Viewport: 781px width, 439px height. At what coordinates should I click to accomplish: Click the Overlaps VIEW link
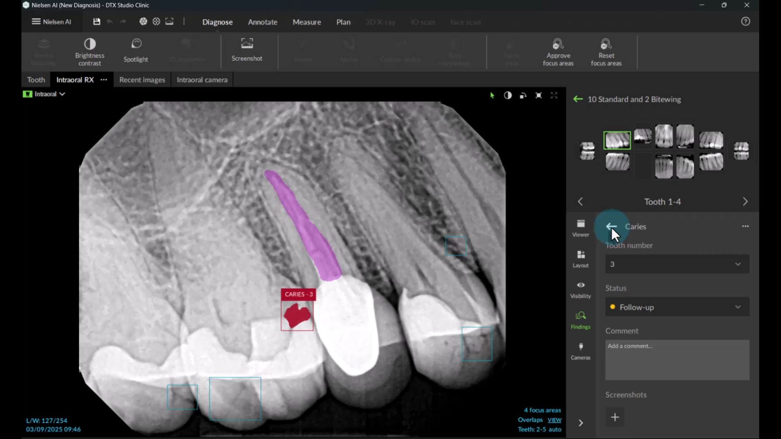click(554, 420)
